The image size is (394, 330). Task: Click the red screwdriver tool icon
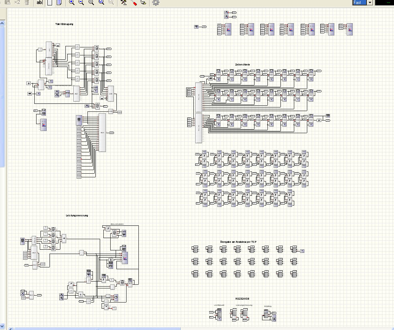[134, 3]
